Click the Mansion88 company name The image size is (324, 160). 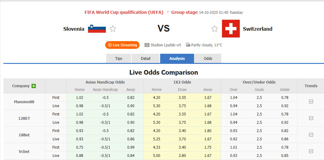click(x=24, y=102)
